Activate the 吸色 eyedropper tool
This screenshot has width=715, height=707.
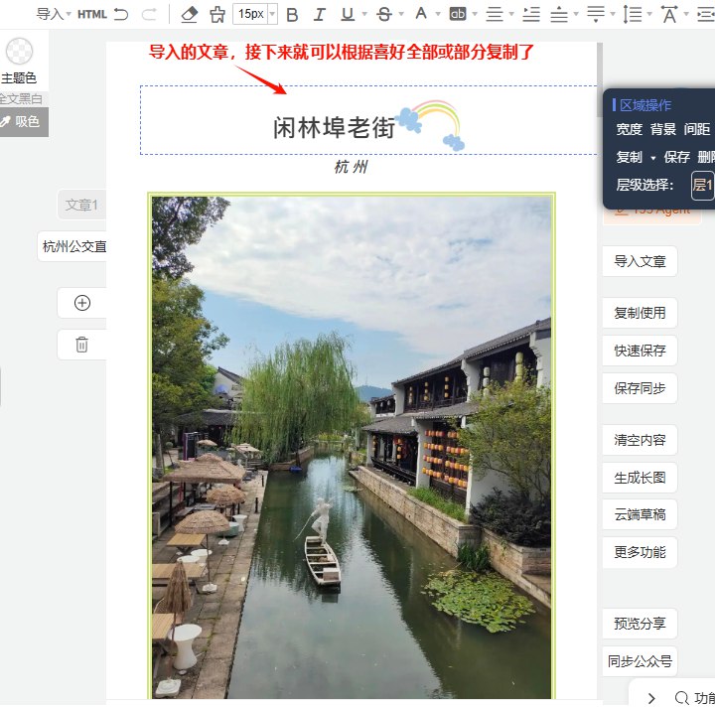[24, 122]
